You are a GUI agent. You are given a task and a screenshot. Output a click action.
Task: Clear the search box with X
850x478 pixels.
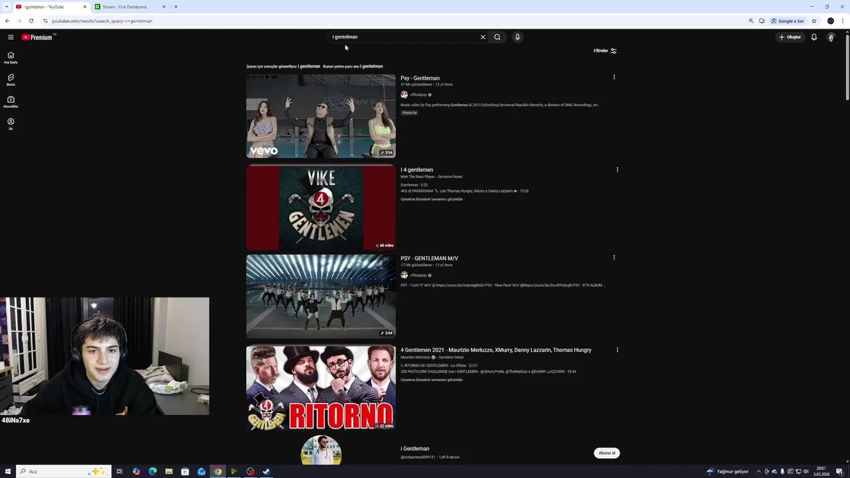[x=483, y=37]
